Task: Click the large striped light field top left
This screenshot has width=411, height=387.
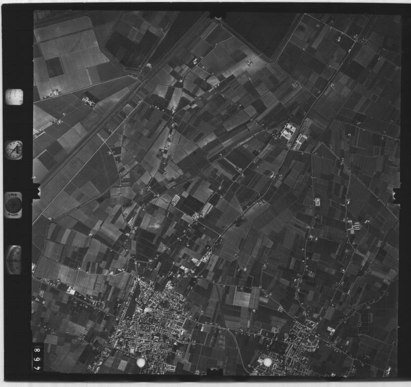Action: [x=70, y=50]
